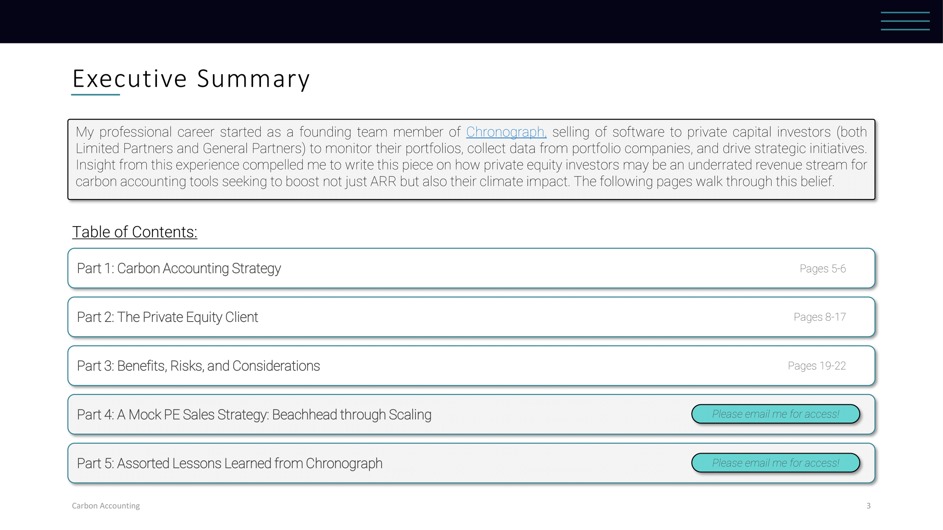Click the Pages 19-22 label
This screenshot has width=943, height=530.
(817, 366)
